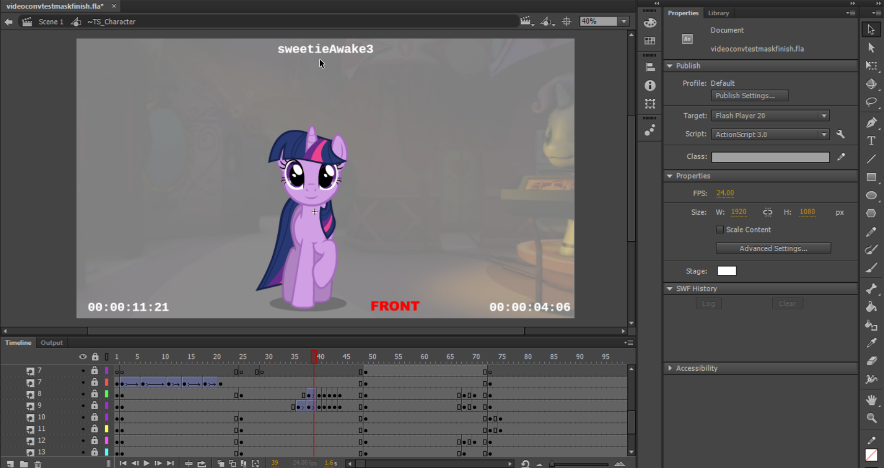The width and height of the screenshot is (884, 468).
Task: Select the Text tool
Action: 871,141
